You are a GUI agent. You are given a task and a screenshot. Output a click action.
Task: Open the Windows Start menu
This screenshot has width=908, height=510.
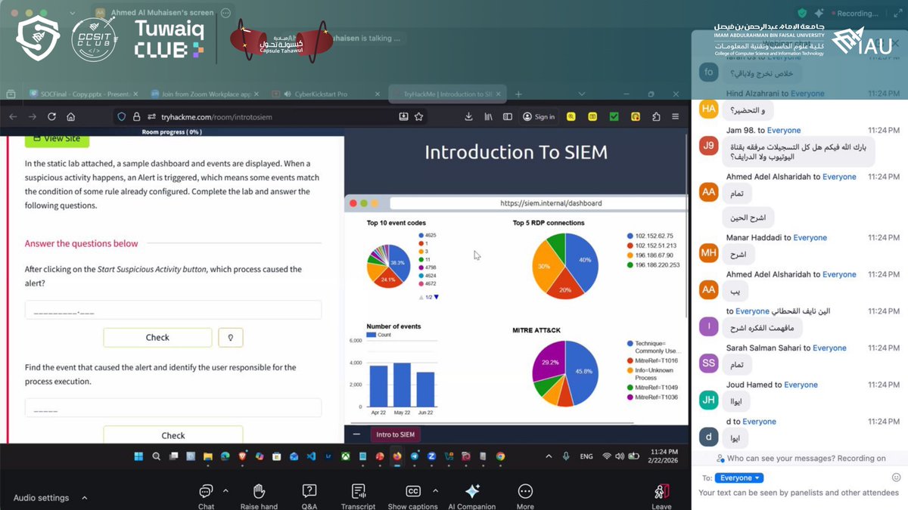138,456
